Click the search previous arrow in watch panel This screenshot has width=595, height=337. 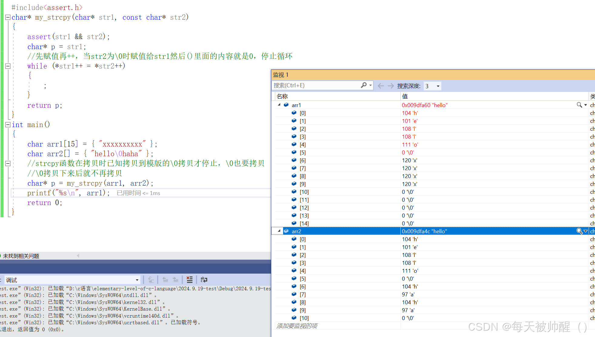click(381, 86)
